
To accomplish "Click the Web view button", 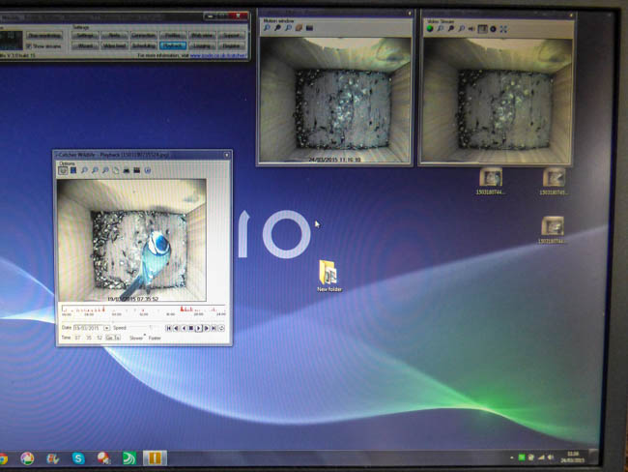I will [x=202, y=35].
